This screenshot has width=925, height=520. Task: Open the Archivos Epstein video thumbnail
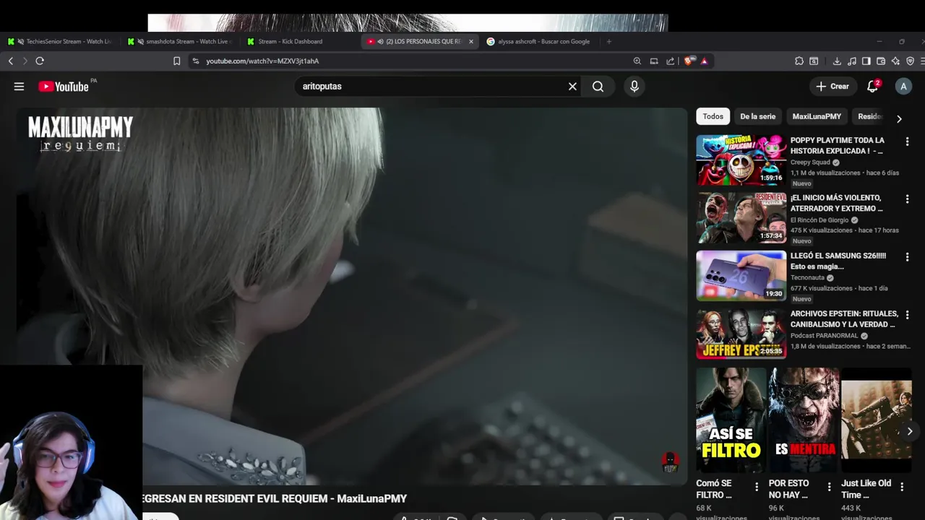tap(741, 334)
